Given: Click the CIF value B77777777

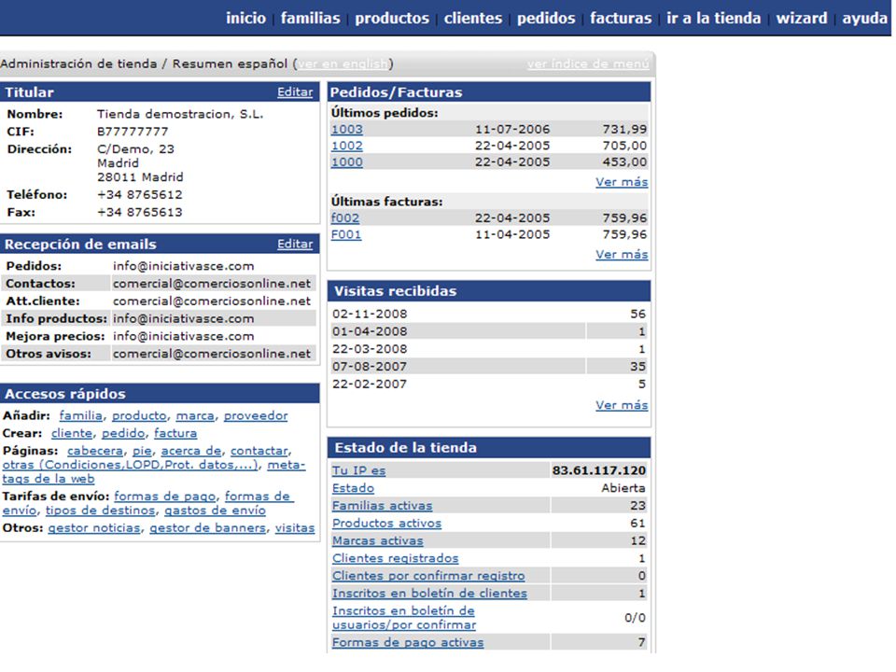Looking at the screenshot, I should click(133, 132).
